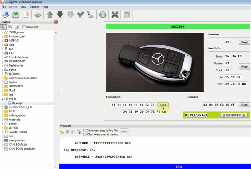Click the copy icon in Messages toolbar
This screenshot has height=169, width=251.
click(x=73, y=132)
